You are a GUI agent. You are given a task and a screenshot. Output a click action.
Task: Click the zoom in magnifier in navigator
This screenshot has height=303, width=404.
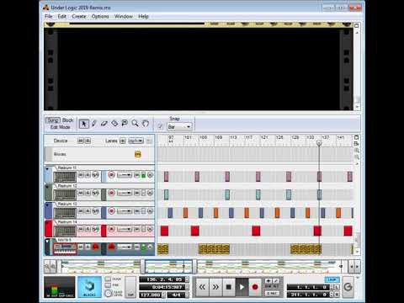(x=52, y=267)
